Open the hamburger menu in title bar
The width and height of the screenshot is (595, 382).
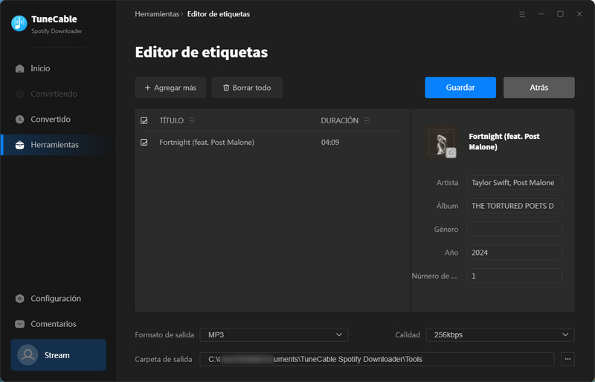(522, 14)
